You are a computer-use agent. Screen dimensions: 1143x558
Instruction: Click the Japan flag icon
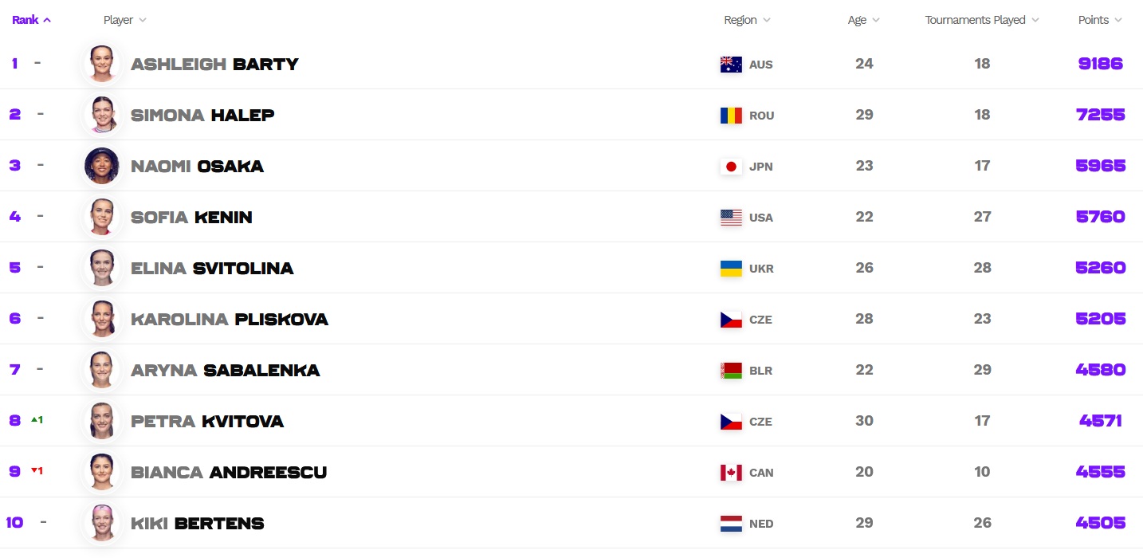pos(731,167)
